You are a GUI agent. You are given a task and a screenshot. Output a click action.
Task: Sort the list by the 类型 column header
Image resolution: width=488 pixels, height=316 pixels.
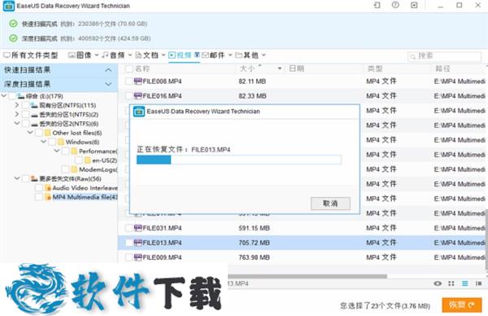click(x=375, y=68)
